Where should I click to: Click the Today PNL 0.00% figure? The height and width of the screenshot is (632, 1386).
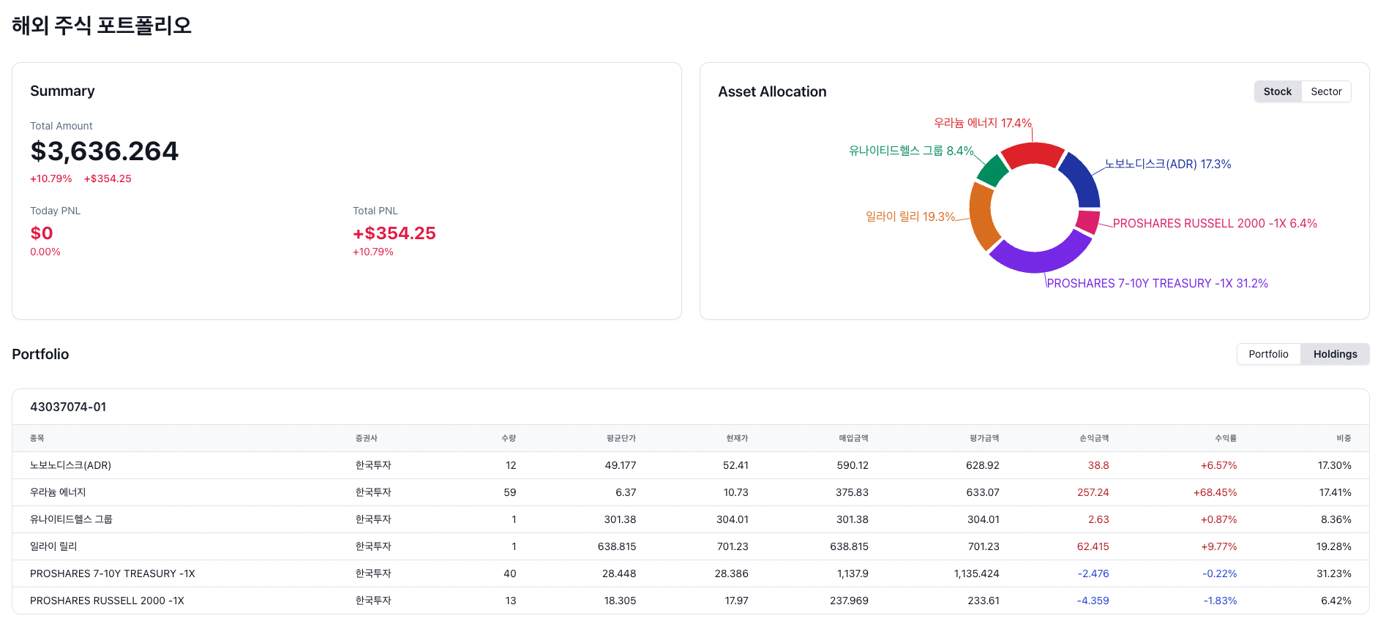45,252
